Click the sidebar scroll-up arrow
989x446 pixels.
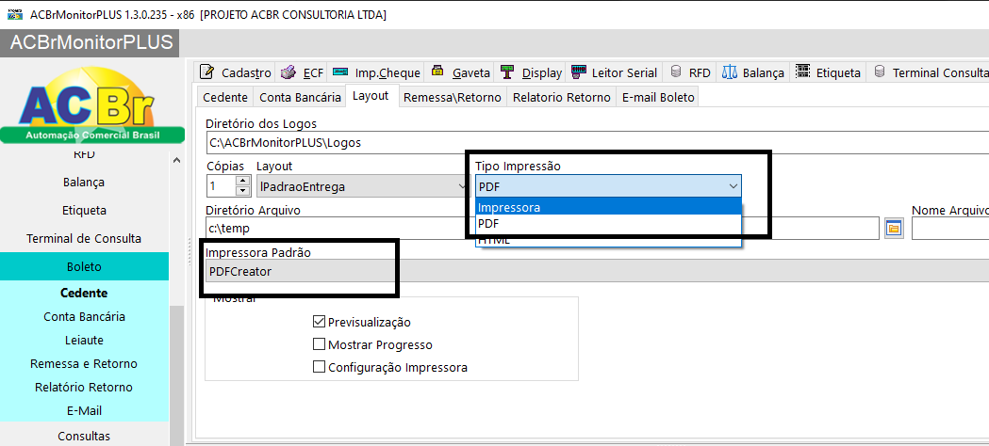pyautogui.click(x=176, y=160)
